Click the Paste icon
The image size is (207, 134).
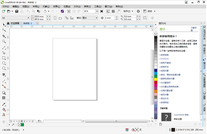pyautogui.click(x=38, y=11)
